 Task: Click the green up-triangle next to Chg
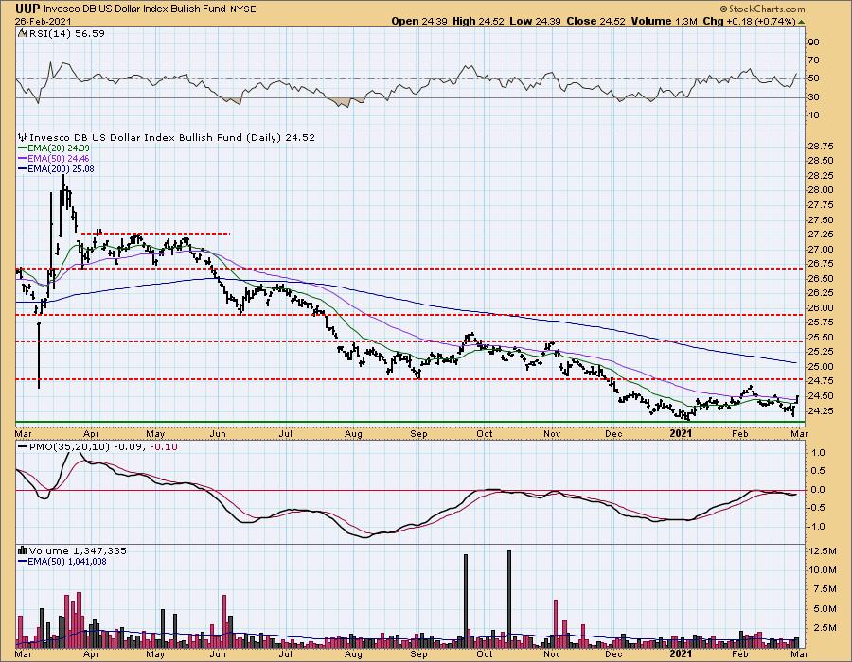pos(802,22)
